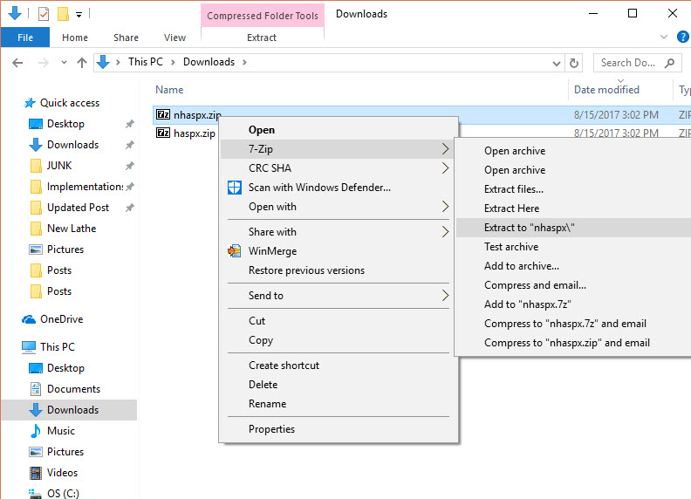Select the haspx.zip file icon

tap(163, 133)
